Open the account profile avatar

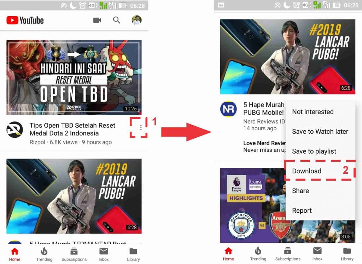click(x=137, y=20)
